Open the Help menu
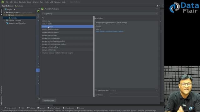The height and width of the screenshot is (112, 200). click(x=64, y=2)
